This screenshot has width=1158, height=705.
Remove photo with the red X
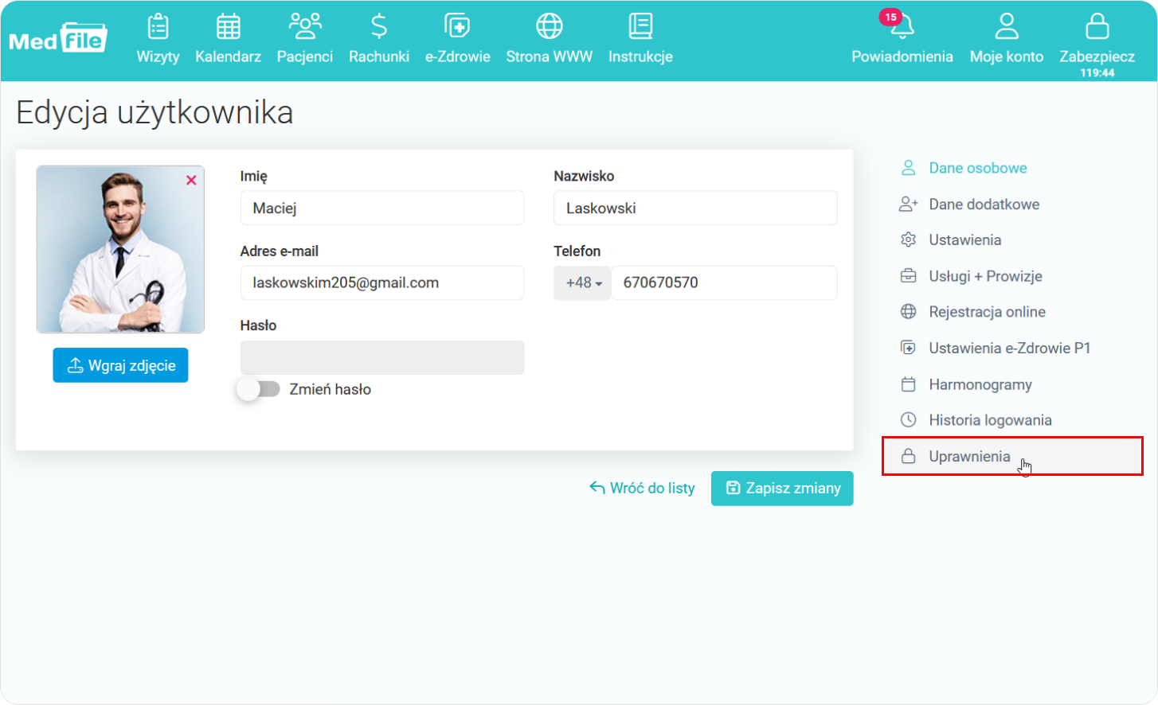click(x=191, y=181)
